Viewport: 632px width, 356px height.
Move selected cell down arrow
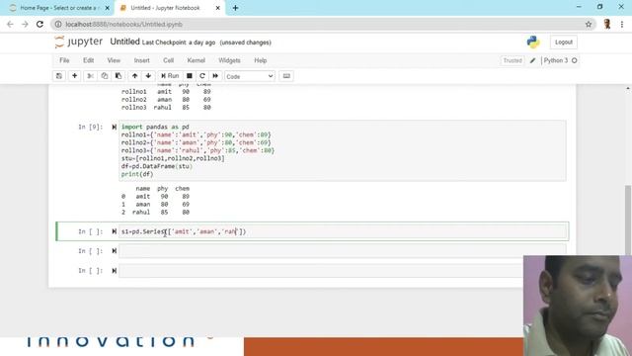148,76
